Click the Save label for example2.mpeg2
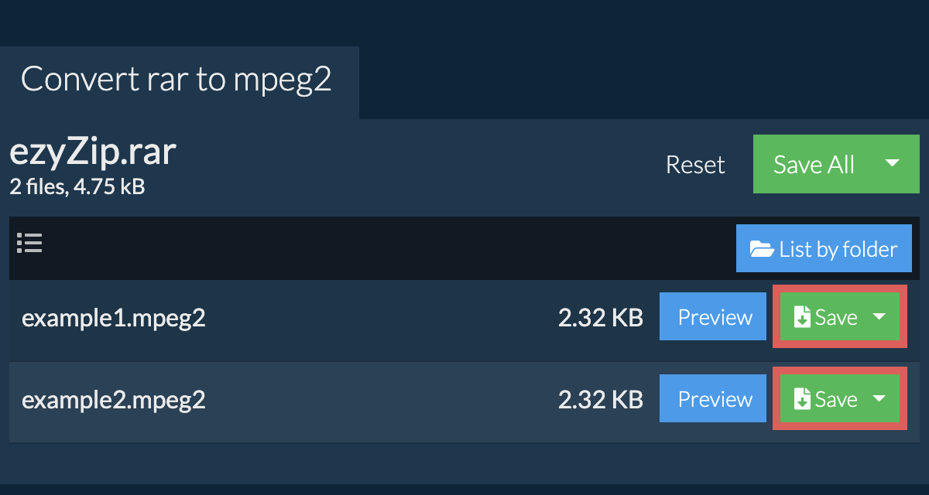The height and width of the screenshot is (495, 929). tap(836, 399)
